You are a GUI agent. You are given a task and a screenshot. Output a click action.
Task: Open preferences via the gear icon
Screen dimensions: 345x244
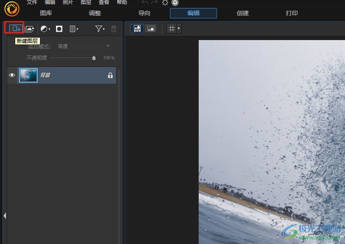click(165, 3)
